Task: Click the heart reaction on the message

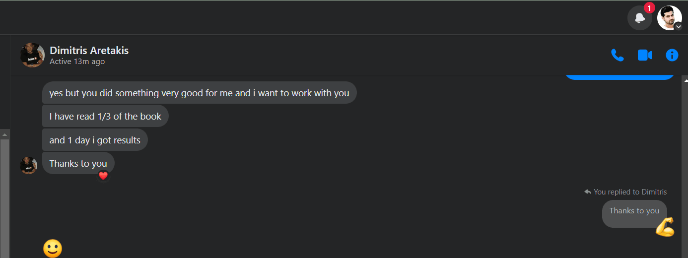Action: coord(103,176)
